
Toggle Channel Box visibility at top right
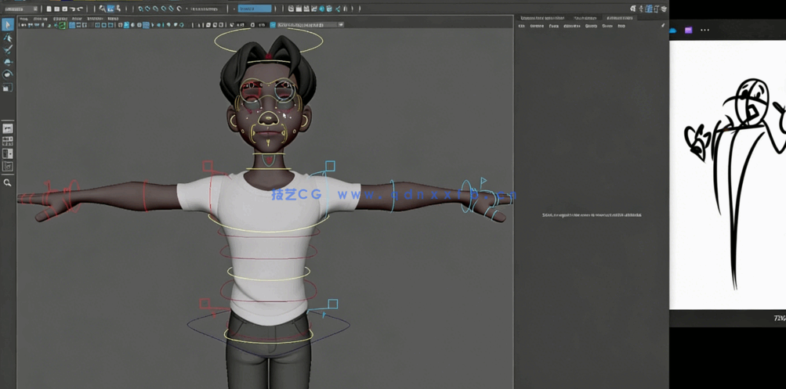click(x=663, y=9)
